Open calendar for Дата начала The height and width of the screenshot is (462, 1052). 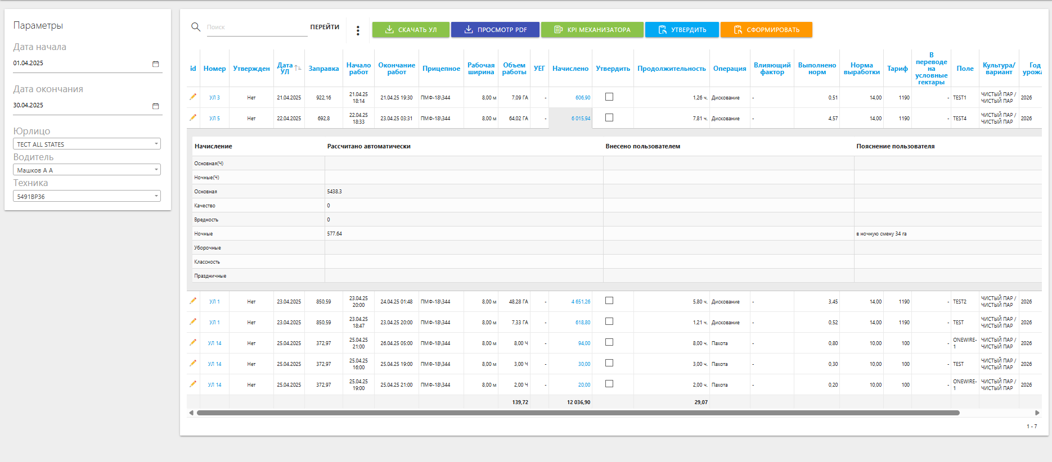point(156,64)
